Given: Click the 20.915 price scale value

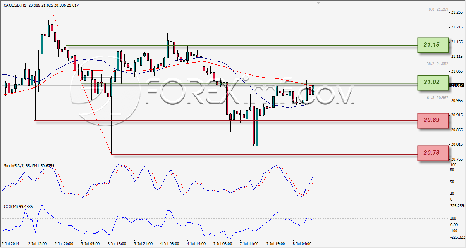Looking at the screenshot, I should point(456,115).
